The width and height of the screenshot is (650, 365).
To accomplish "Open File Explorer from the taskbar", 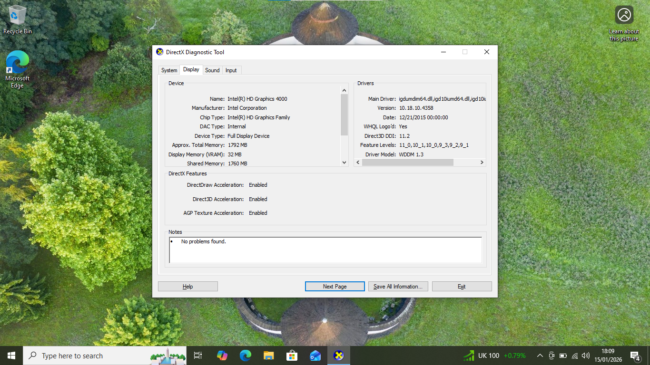I will 268,355.
